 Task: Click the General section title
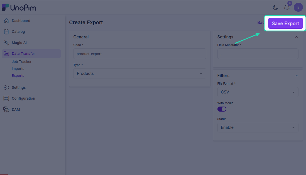pyautogui.click(x=81, y=37)
